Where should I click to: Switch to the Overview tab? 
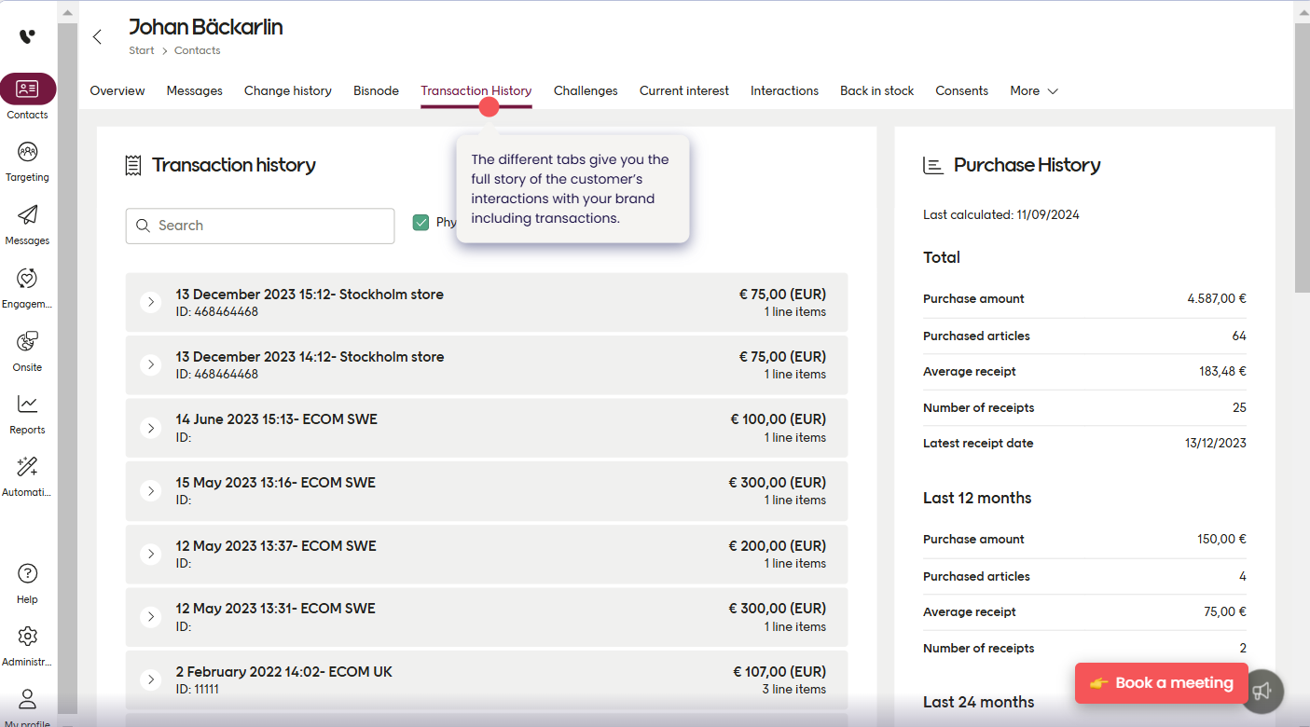[x=117, y=90]
